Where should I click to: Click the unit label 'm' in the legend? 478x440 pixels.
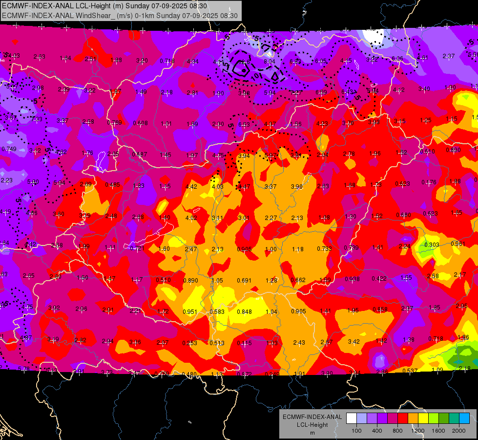tap(312, 433)
